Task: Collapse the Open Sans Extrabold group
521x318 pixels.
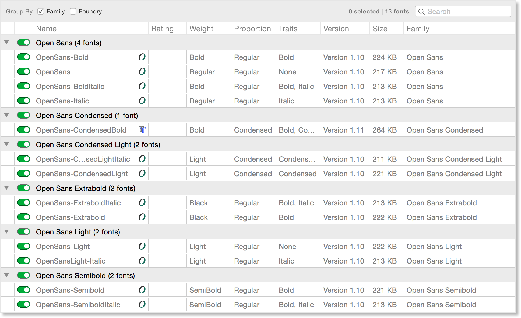Action: pyautogui.click(x=7, y=188)
